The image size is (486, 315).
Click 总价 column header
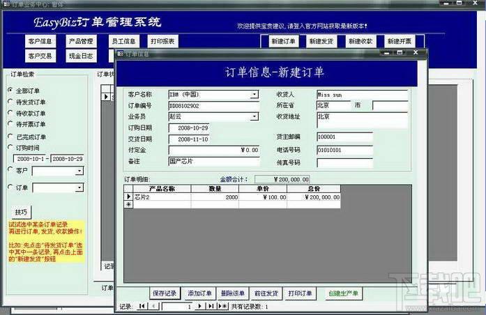click(x=314, y=189)
